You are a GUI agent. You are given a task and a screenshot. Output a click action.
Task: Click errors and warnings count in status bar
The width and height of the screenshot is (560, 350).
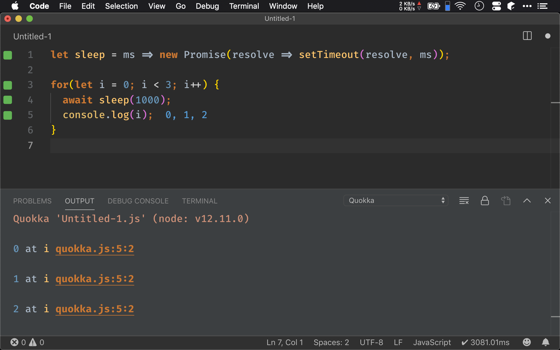(x=27, y=342)
